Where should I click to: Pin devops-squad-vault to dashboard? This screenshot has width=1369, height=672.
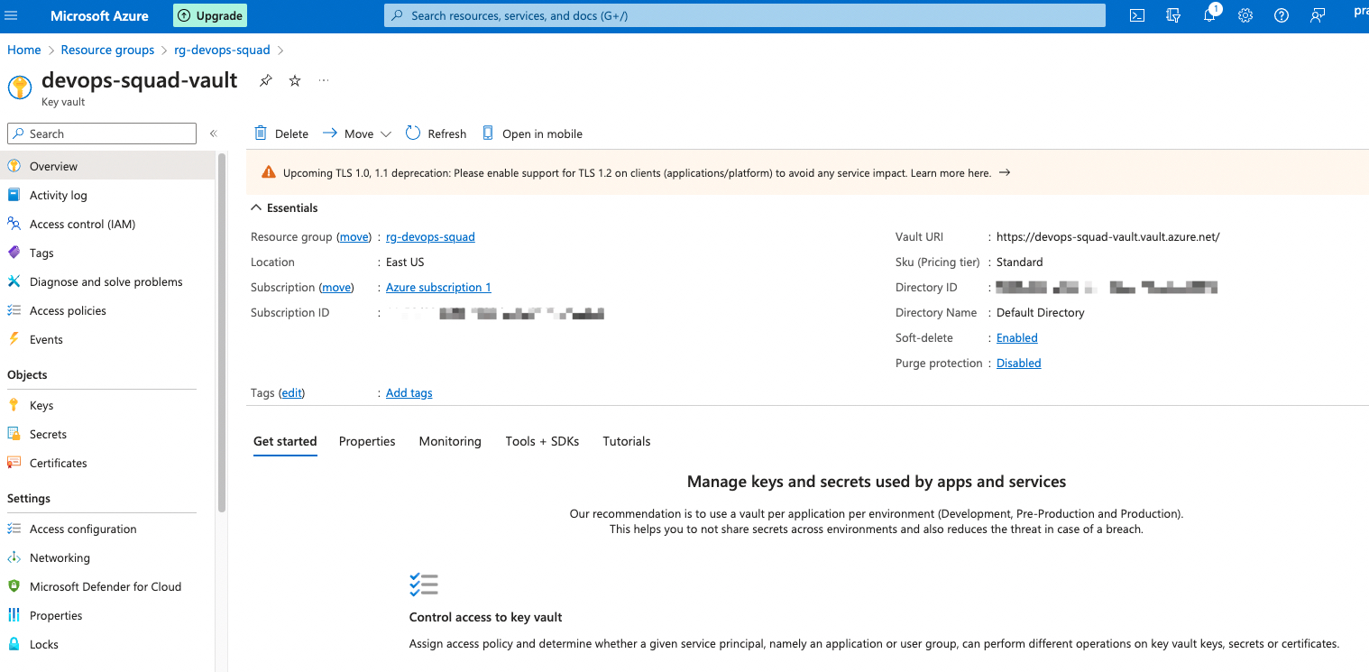pos(265,80)
